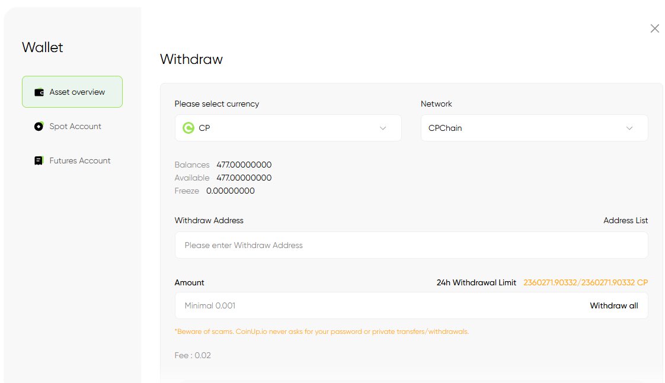Viewport: 665px width, 383px height.
Task: Click the green CP coin logo
Action: click(x=188, y=128)
